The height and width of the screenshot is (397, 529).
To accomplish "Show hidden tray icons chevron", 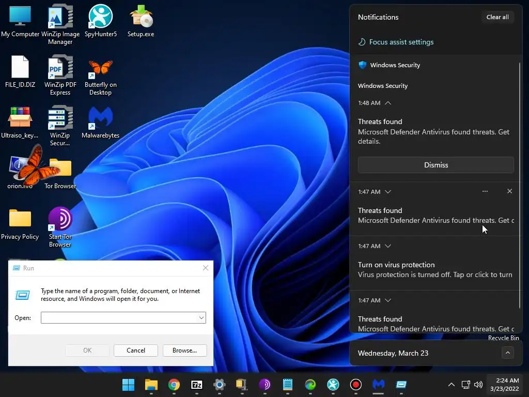I will pyautogui.click(x=452, y=385).
